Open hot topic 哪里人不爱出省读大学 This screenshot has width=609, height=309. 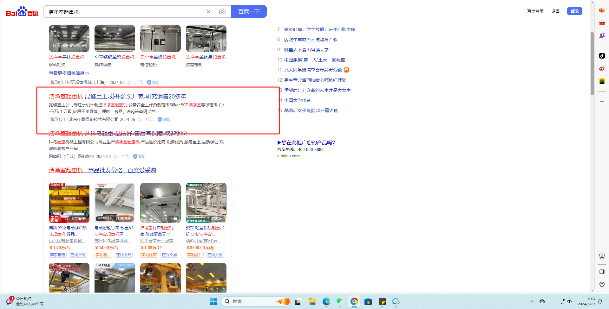click(x=306, y=50)
